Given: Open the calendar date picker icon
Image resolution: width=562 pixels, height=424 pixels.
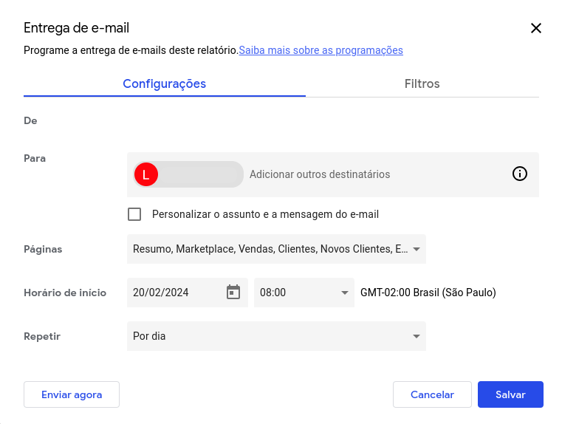Looking at the screenshot, I should click(233, 293).
